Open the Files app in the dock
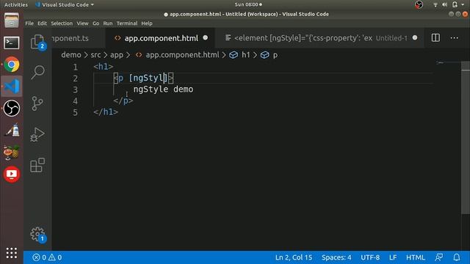 point(12,21)
